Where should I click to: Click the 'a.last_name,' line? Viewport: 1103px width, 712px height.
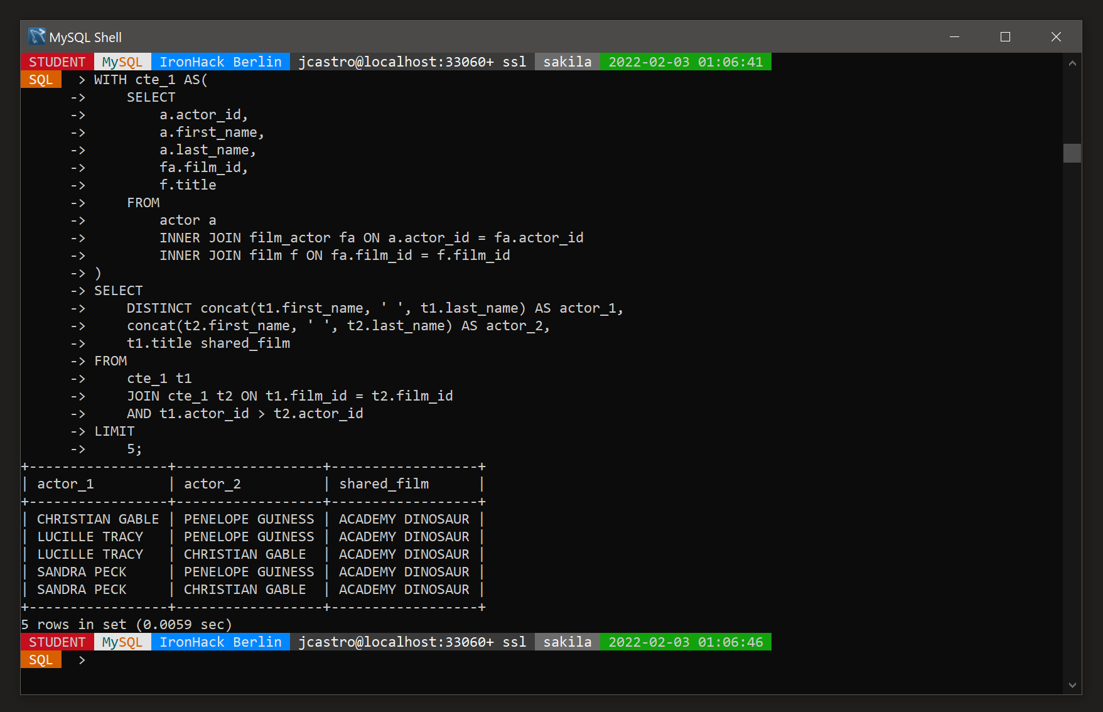[208, 150]
